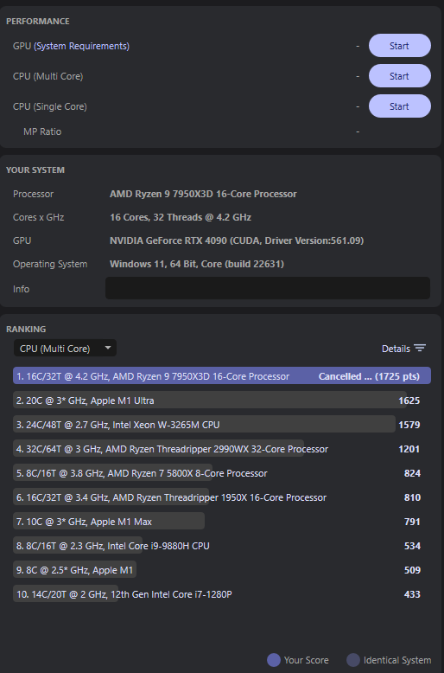Click the Info text input field
Screen dimensions: 444x673
(268, 288)
